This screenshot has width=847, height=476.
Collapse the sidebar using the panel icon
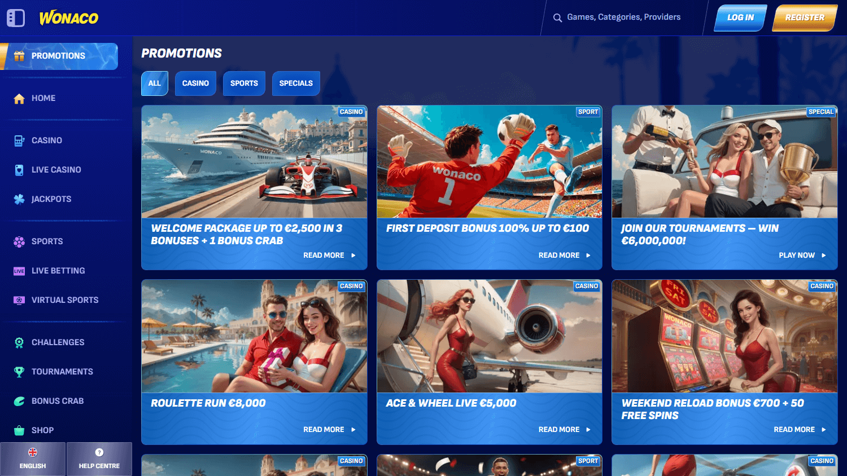coord(16,17)
